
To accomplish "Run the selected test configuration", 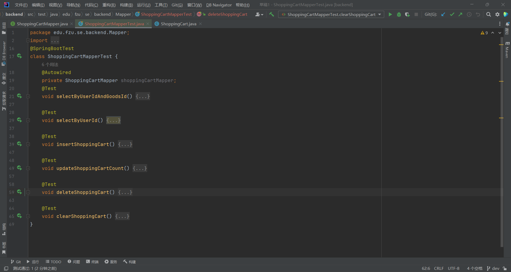I will click(390, 14).
